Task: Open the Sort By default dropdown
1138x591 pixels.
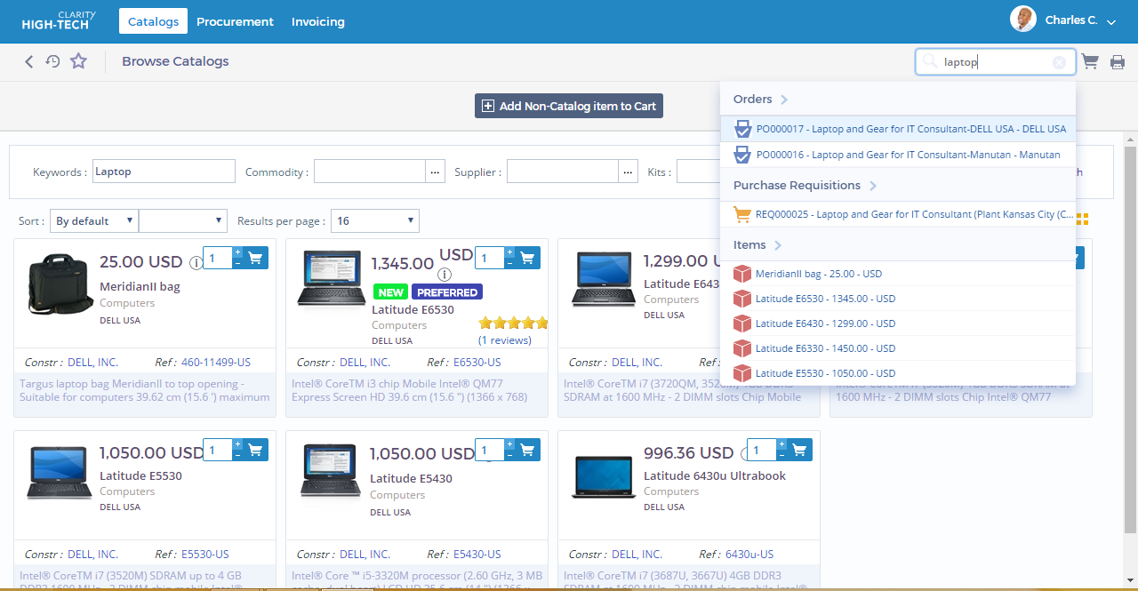Action: 94,221
